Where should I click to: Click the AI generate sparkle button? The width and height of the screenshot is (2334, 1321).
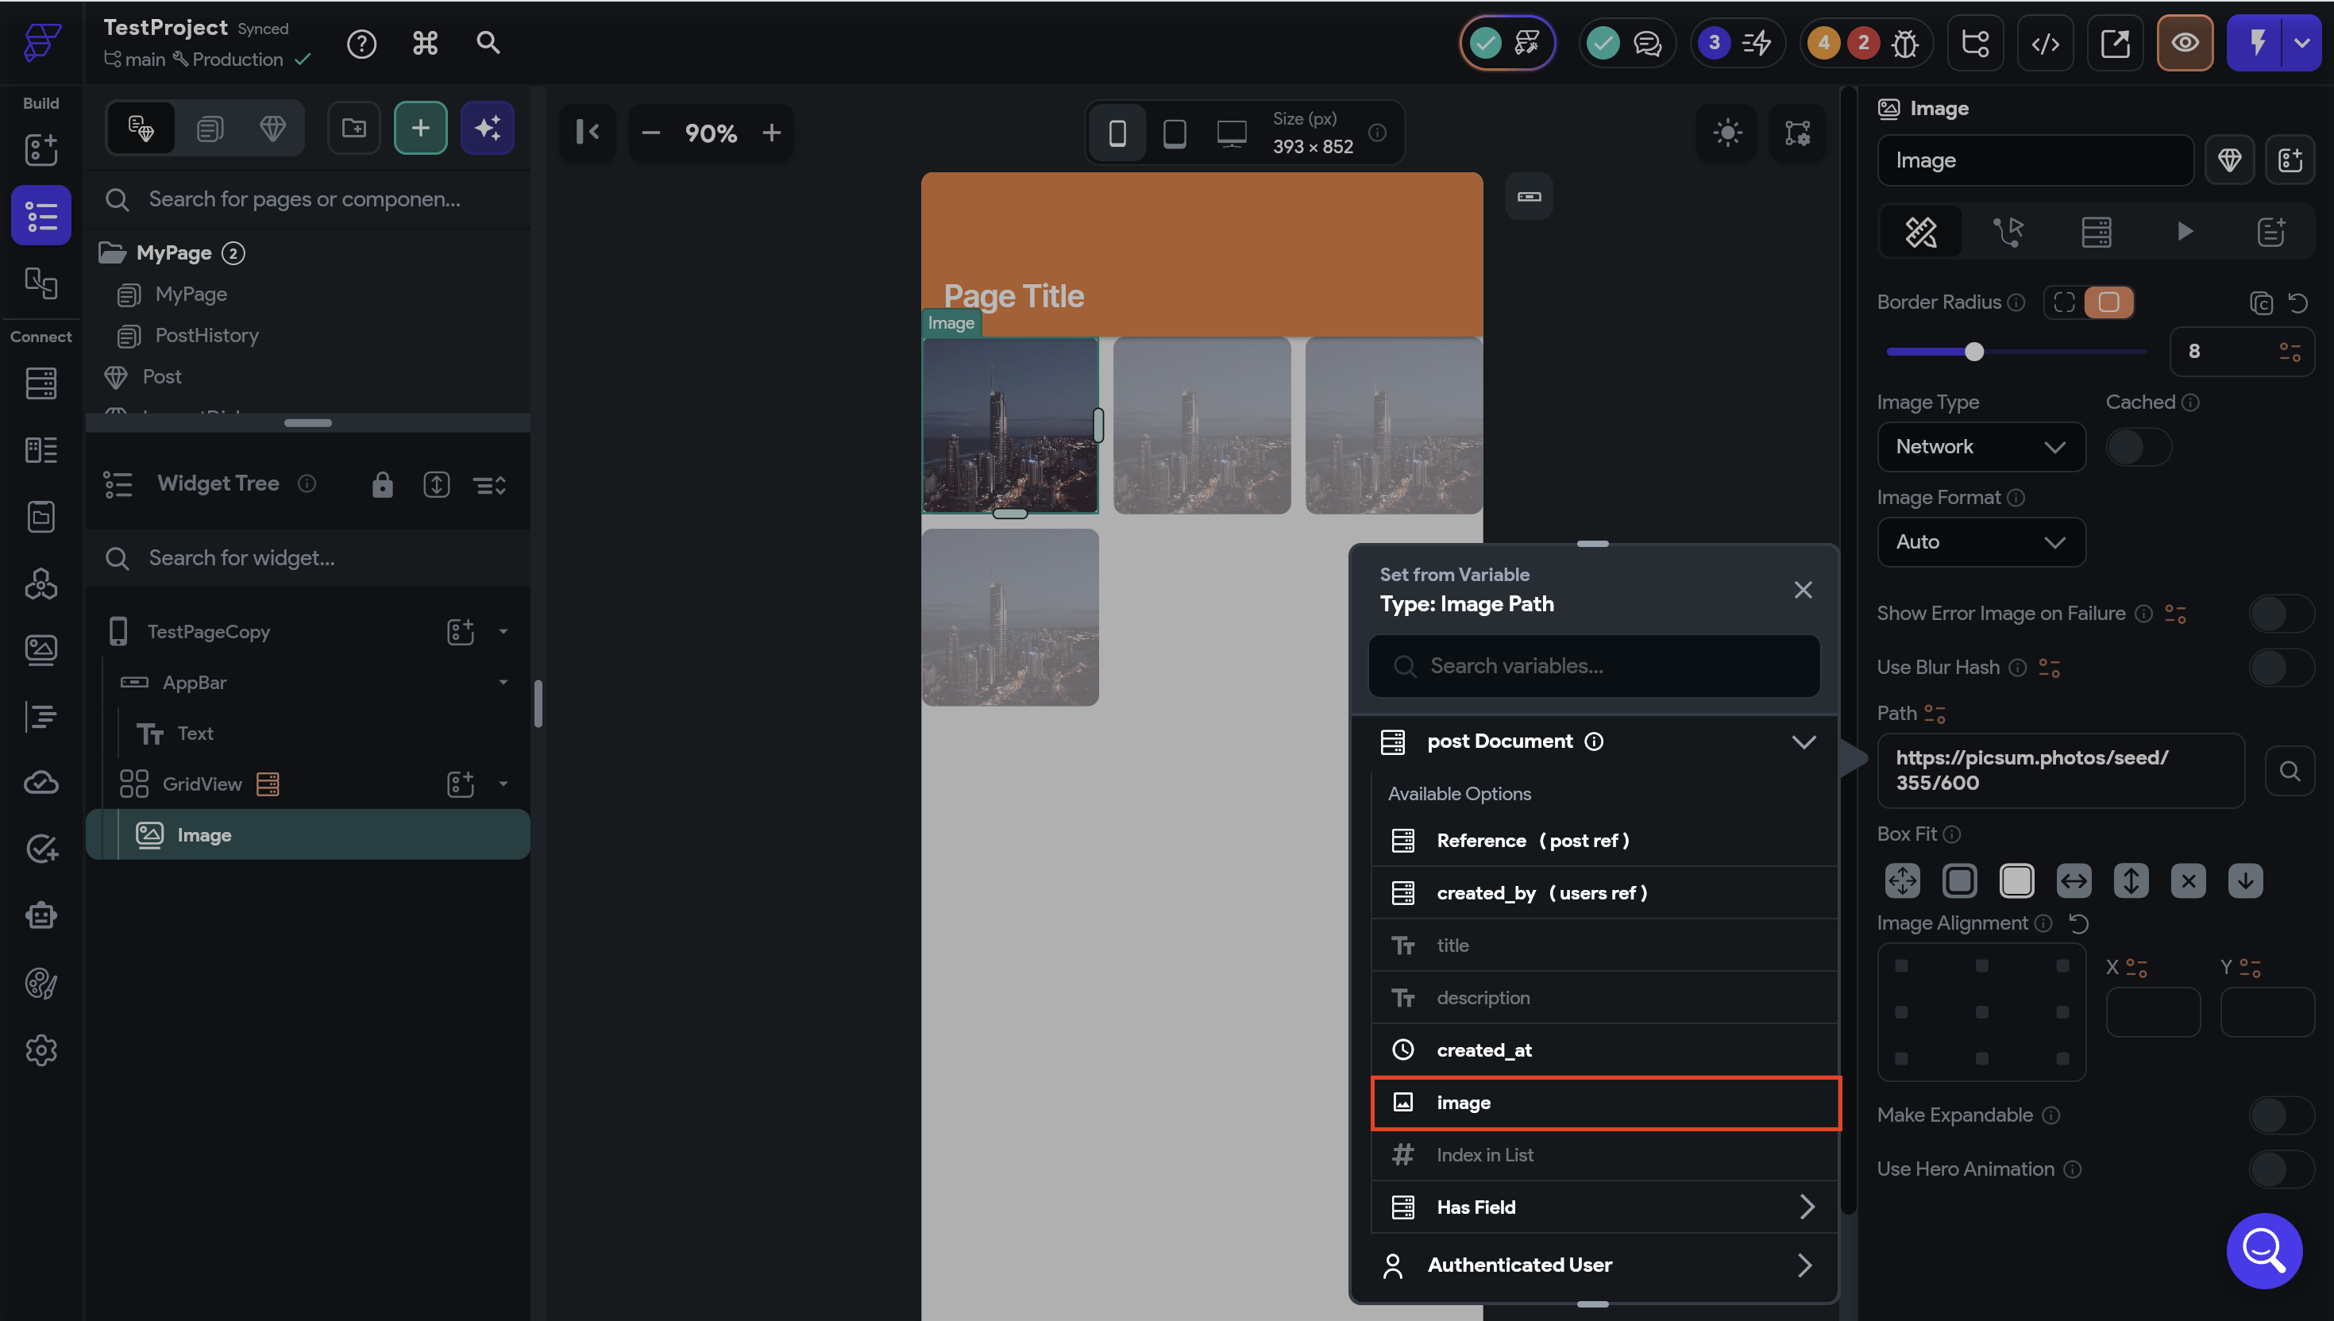488,128
